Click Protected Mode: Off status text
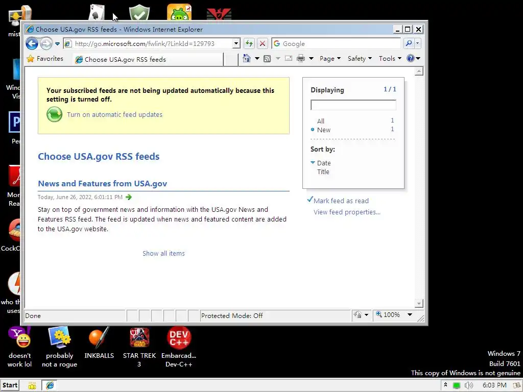The height and width of the screenshot is (392, 523). click(232, 315)
